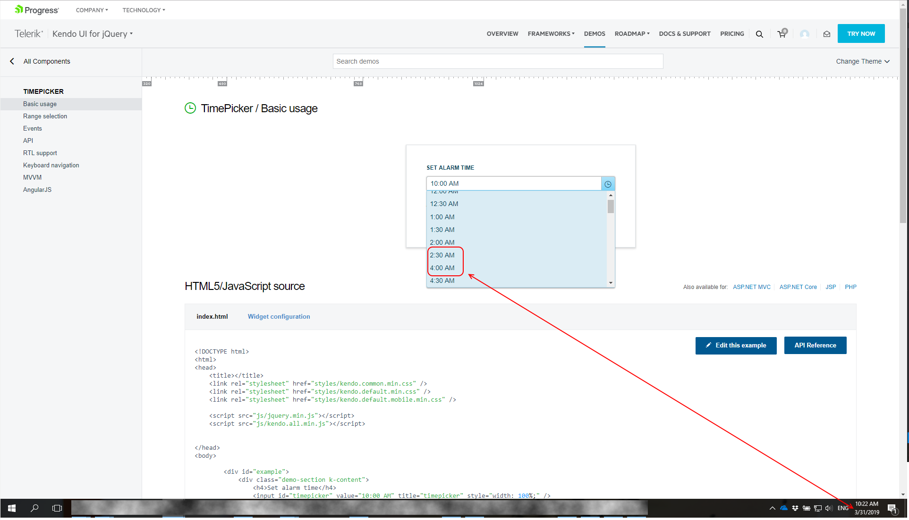Open the volume speaker tray icon

point(829,508)
